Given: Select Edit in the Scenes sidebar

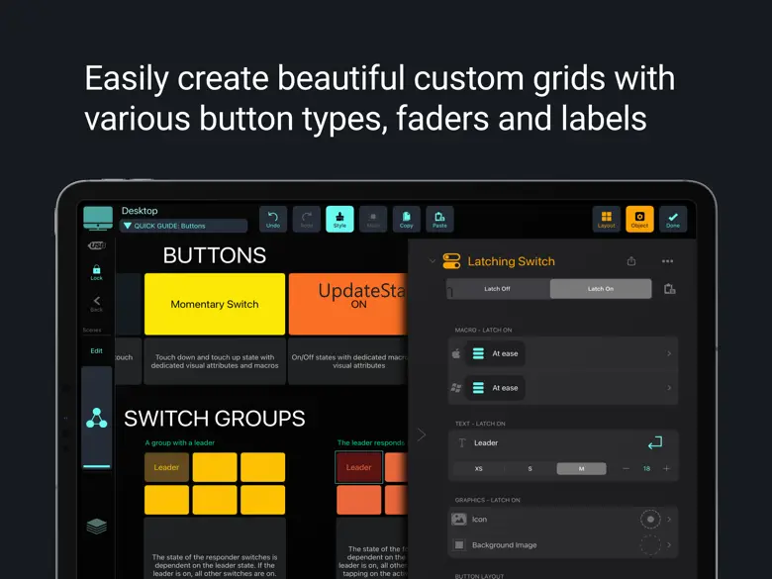Looking at the screenshot, I should point(96,350).
